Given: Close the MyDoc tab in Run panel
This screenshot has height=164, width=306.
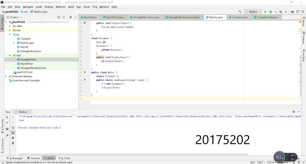Looking at the screenshot, I should 29,112.
